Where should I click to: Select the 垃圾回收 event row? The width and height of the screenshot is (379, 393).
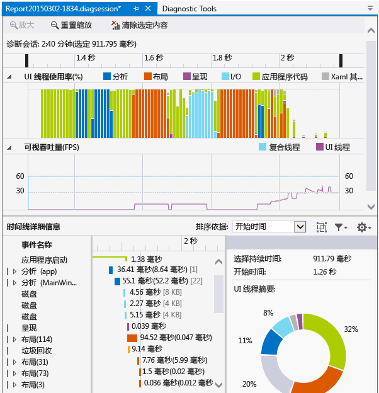[37, 351]
